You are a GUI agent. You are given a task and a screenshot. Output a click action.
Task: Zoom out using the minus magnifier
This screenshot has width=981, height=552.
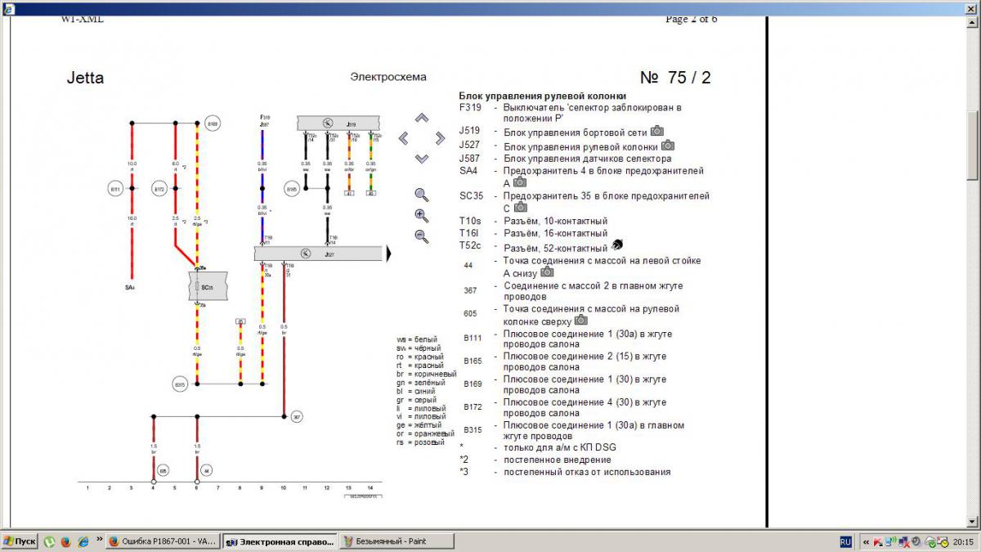click(422, 236)
